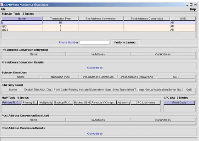Click the SGM application icon in title bar
This screenshot has height=141, width=199.
point(2,5)
